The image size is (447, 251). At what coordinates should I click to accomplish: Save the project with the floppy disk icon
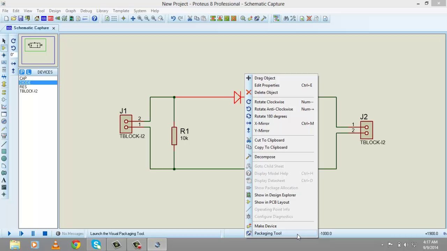click(x=21, y=18)
